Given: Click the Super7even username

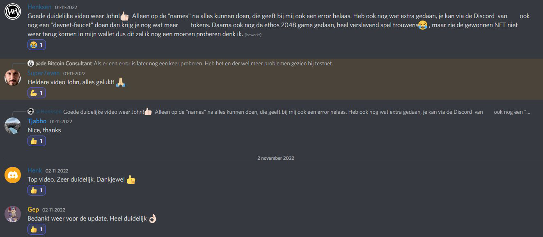Looking at the screenshot, I should pyautogui.click(x=44, y=73).
